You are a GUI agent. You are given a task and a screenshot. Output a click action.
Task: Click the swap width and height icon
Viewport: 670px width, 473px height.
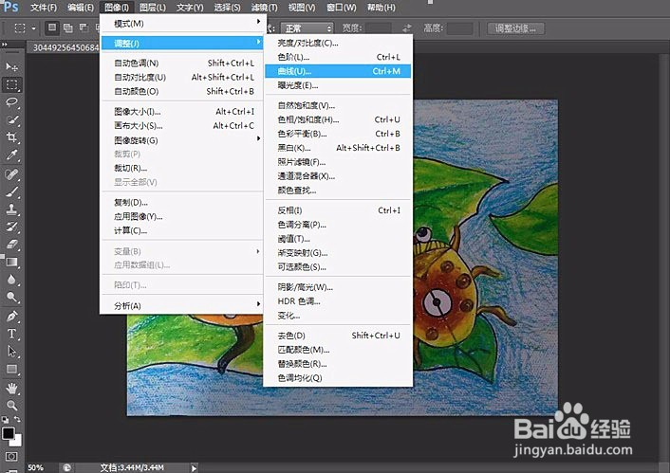click(407, 28)
